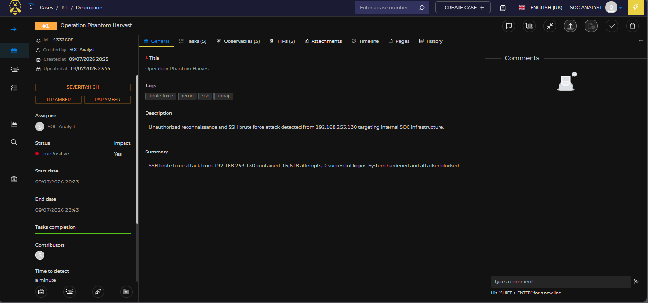Click SEVERITY:HIGH badge
648x303 pixels.
pyautogui.click(x=83, y=88)
